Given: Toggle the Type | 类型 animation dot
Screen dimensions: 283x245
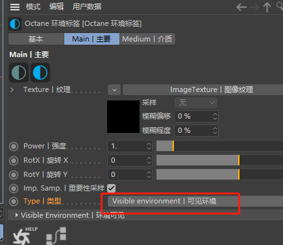Looking at the screenshot, I should pyautogui.click(x=14, y=202).
